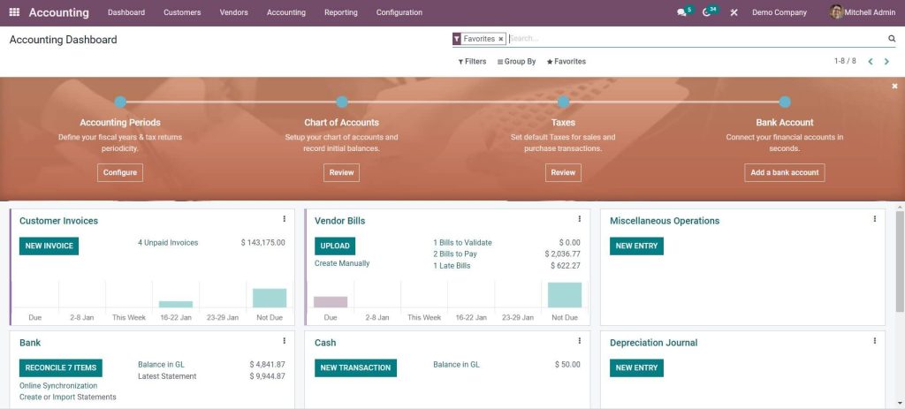905x409 pixels.
Task: Click the NEW INVOICE button
Action: [49, 246]
